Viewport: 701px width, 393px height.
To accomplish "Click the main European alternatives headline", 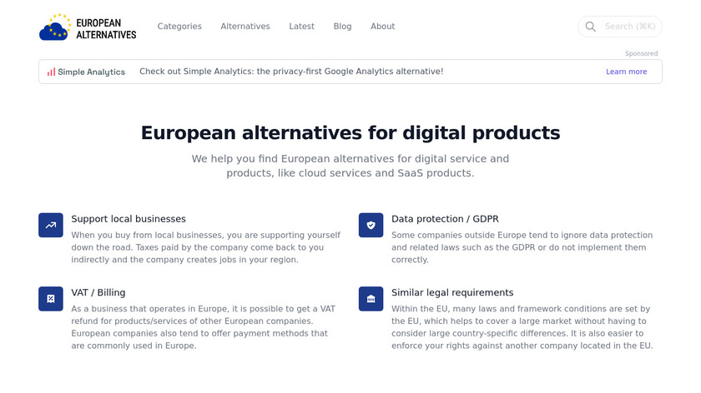I will [x=350, y=132].
